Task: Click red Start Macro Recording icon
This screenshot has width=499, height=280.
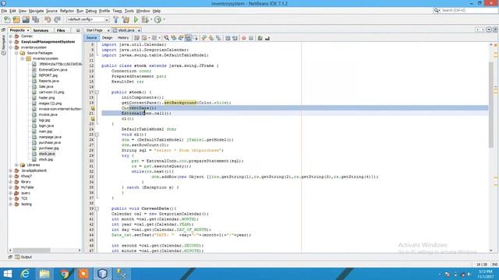Action: pyautogui.click(x=244, y=38)
